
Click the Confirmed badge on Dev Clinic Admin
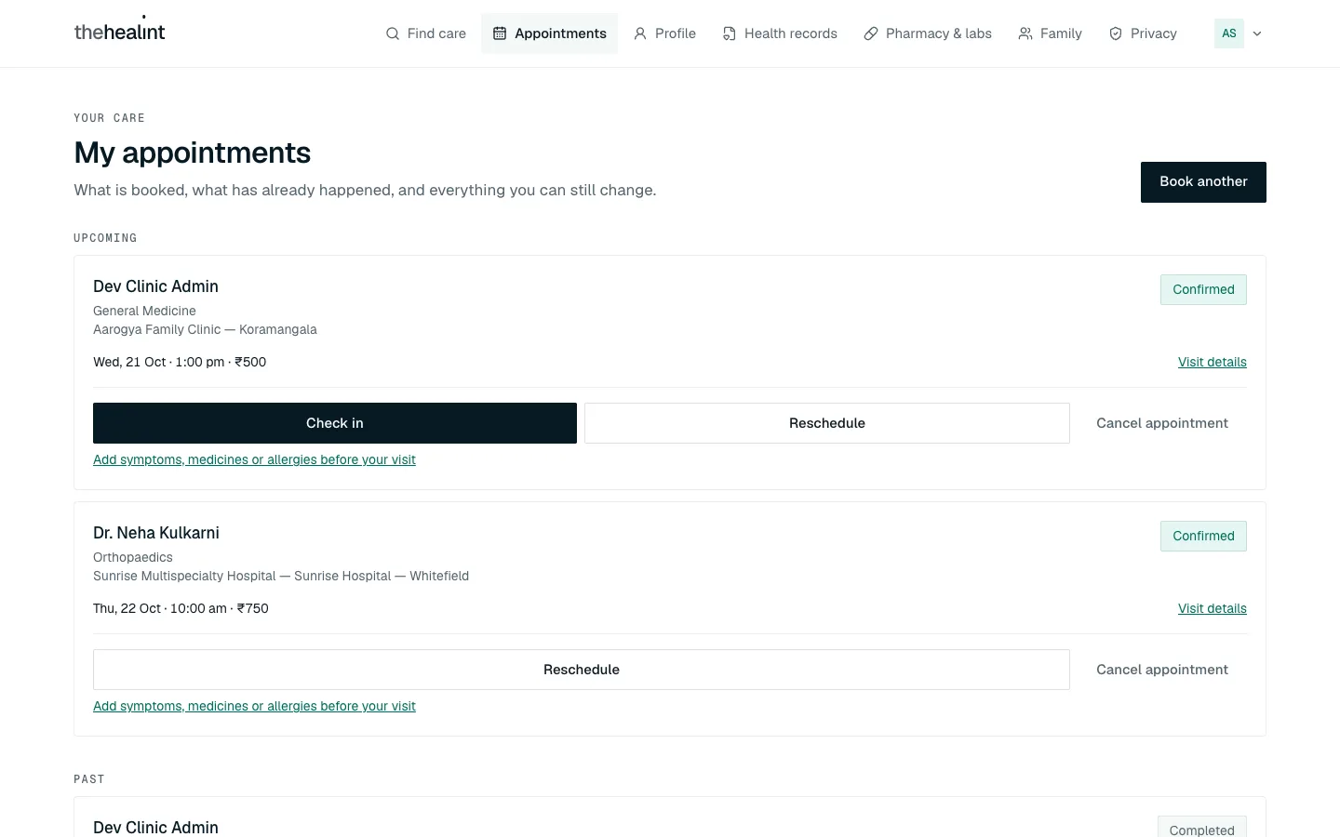[1203, 290]
